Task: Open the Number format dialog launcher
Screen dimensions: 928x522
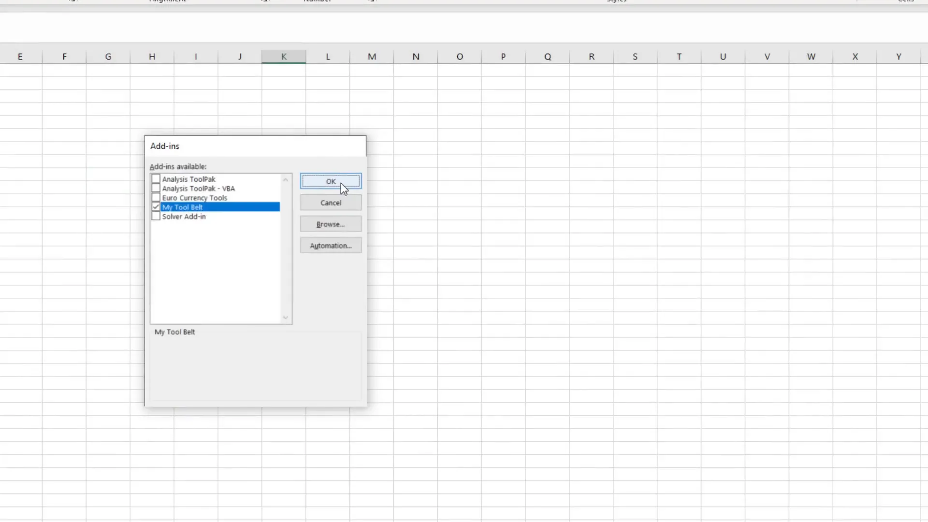Action: (x=371, y=1)
